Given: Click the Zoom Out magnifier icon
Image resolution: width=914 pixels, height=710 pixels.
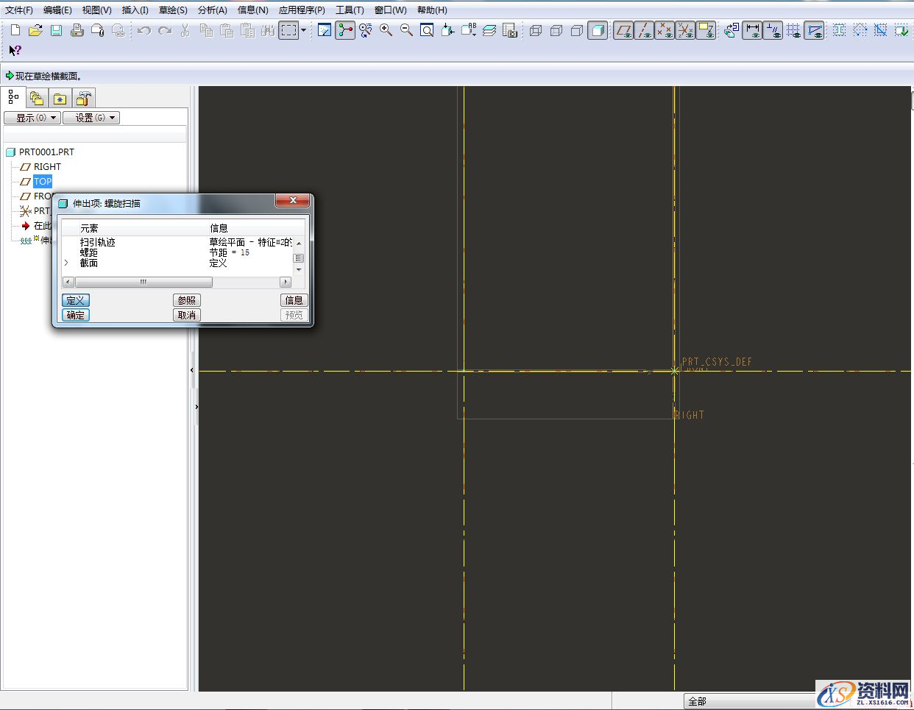Looking at the screenshot, I should pyautogui.click(x=406, y=30).
